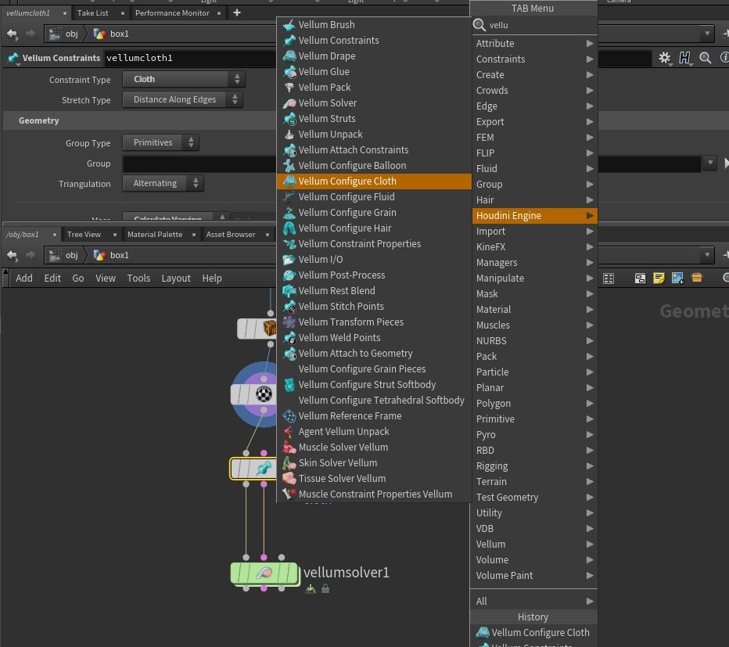Select Vellum Attach to Geometry
Viewport: 729px width, 647px height.
[374, 354]
